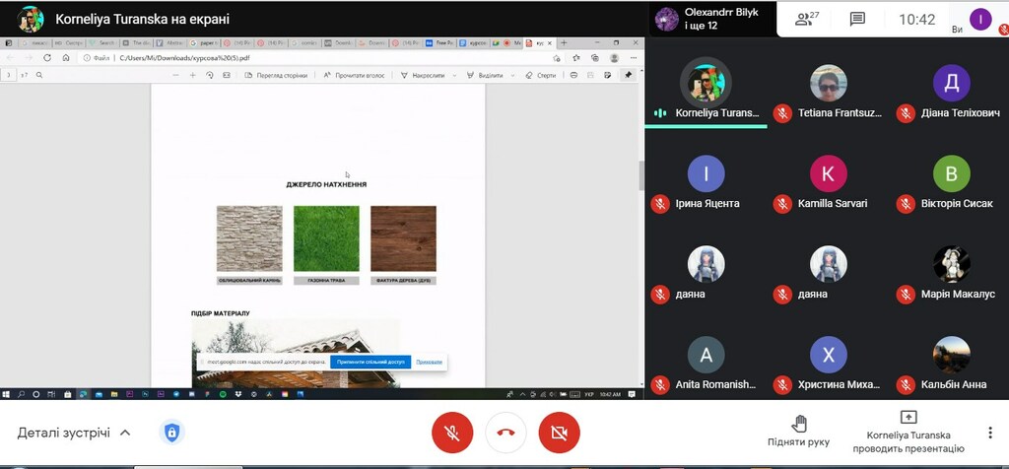Screen dimensions: 1009x469
Task: Open the participants list icon
Action: click(808, 19)
